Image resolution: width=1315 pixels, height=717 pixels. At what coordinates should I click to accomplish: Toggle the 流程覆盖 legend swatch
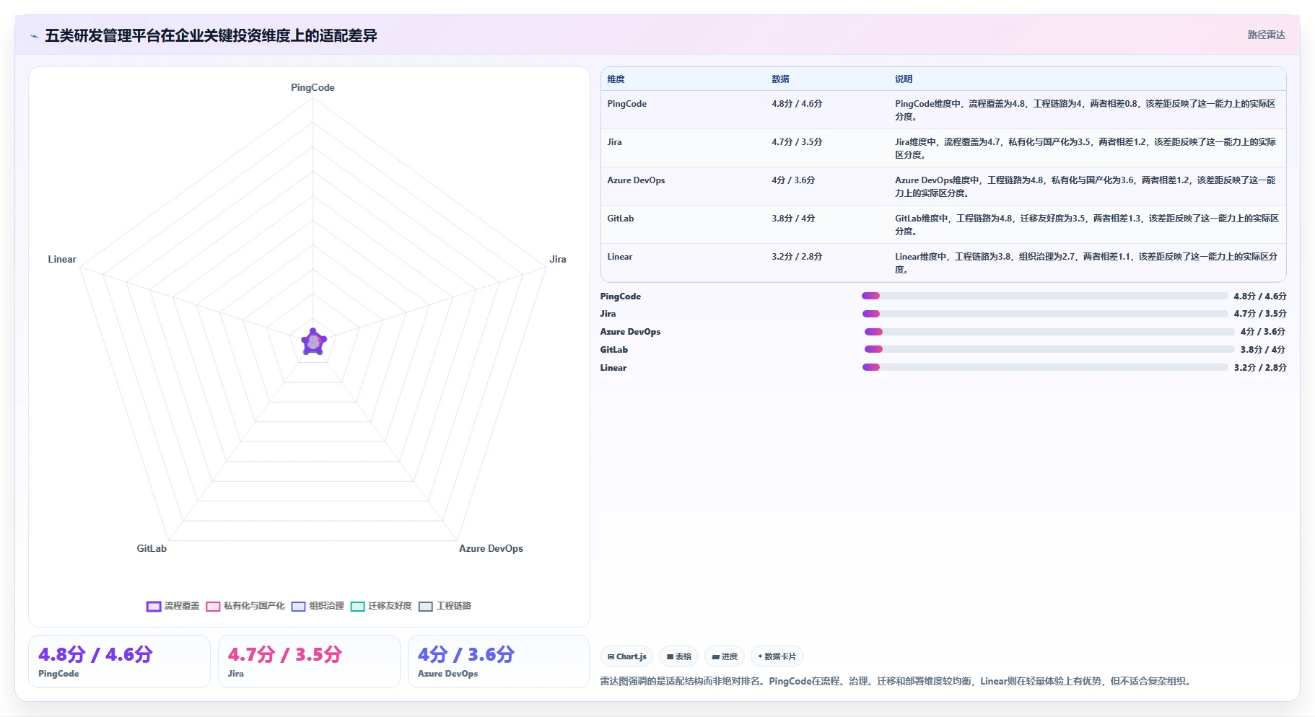point(153,607)
